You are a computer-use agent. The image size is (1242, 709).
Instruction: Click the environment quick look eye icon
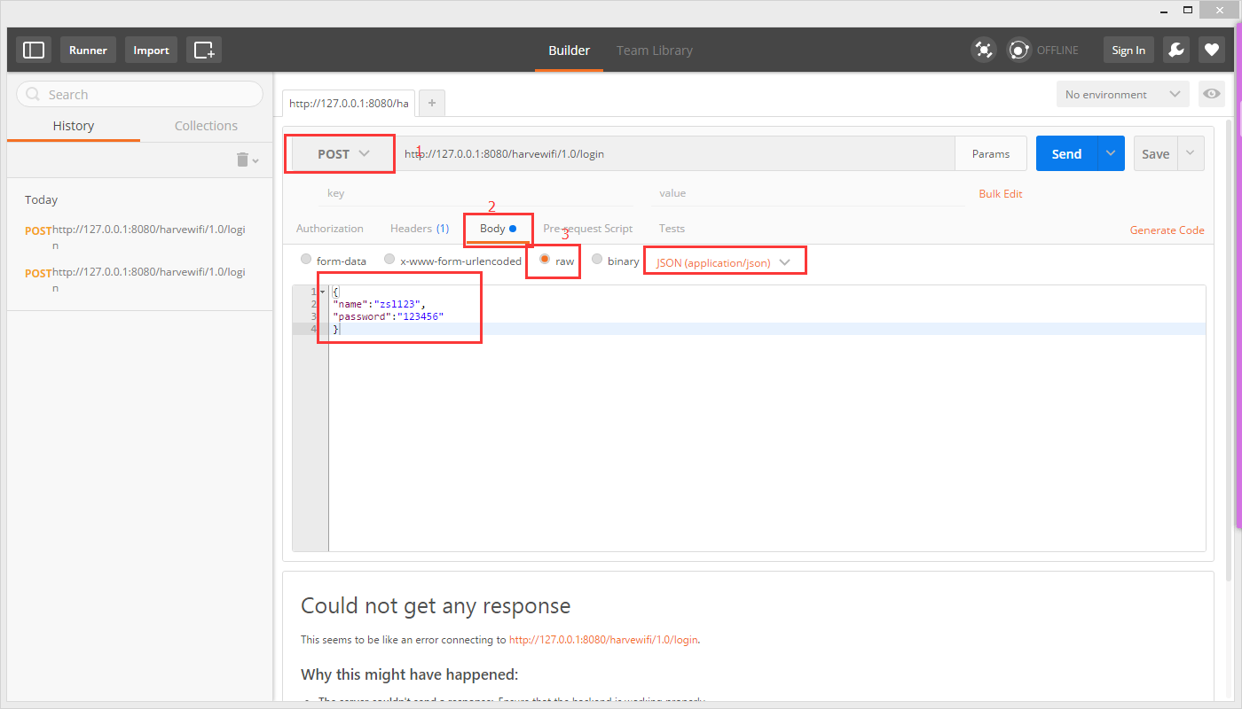click(x=1212, y=94)
